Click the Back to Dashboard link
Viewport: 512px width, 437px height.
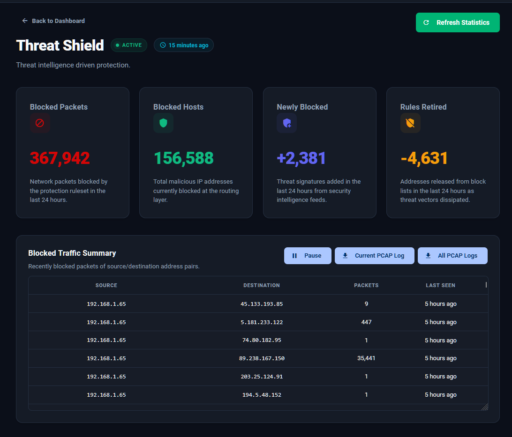53,21
